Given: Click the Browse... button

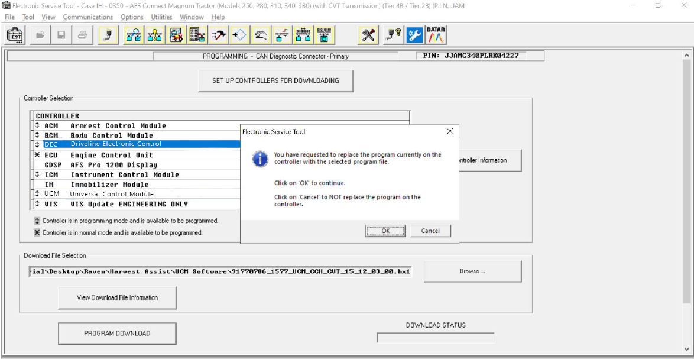Looking at the screenshot, I should pyautogui.click(x=472, y=271).
